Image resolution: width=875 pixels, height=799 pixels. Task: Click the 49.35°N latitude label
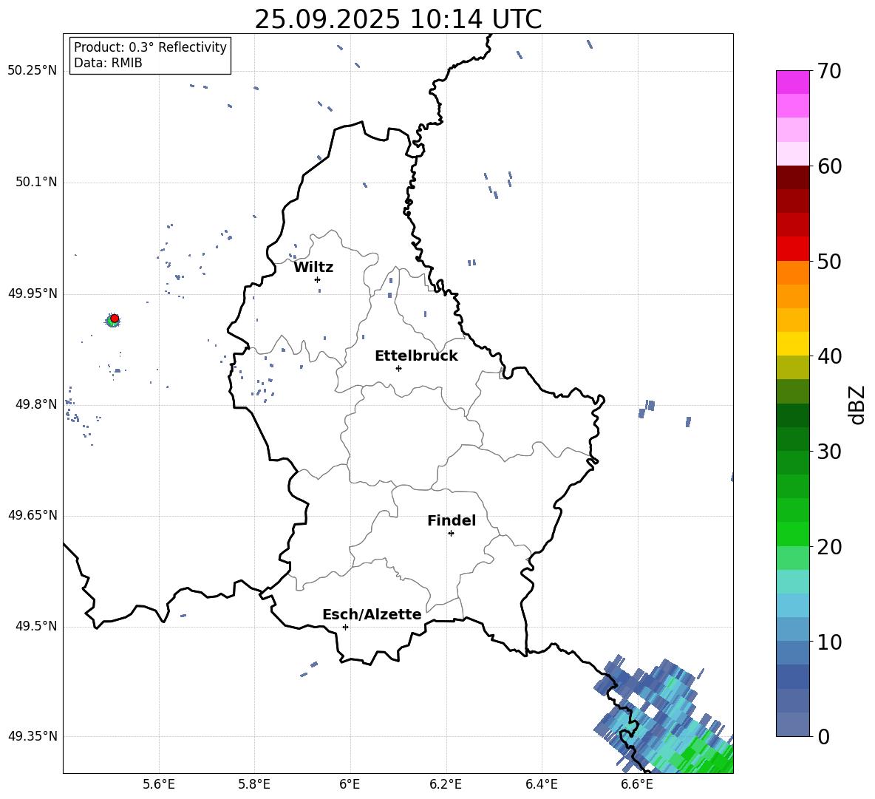33,736
